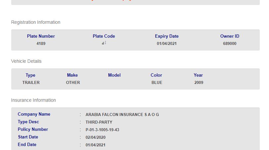269x150 pixels.
Task: Click the Insurance Information heading
Action: tap(33, 100)
